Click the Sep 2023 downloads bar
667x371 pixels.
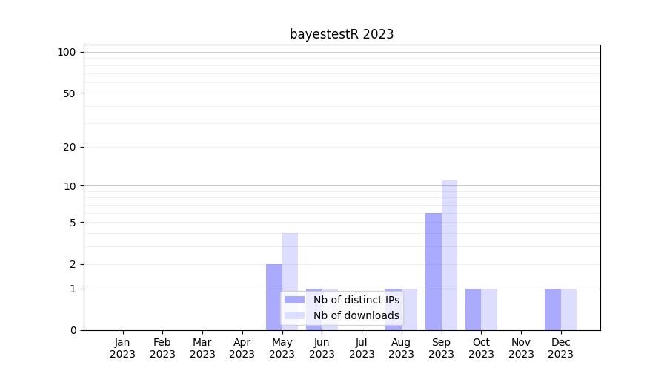(449, 255)
